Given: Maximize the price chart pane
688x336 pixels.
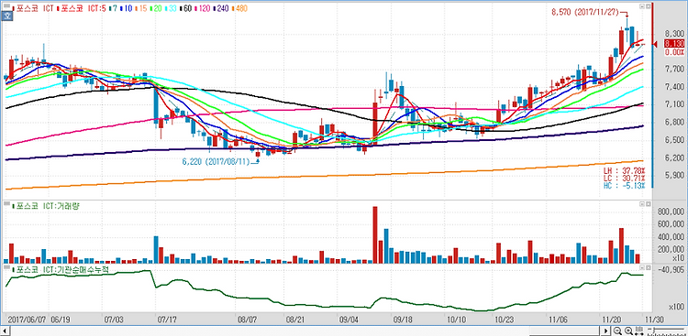Looking at the screenshot, I should click(648, 6).
